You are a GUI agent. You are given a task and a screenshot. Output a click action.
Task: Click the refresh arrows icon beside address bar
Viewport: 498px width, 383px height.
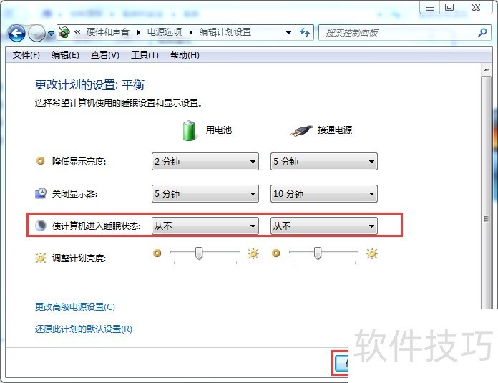point(305,33)
